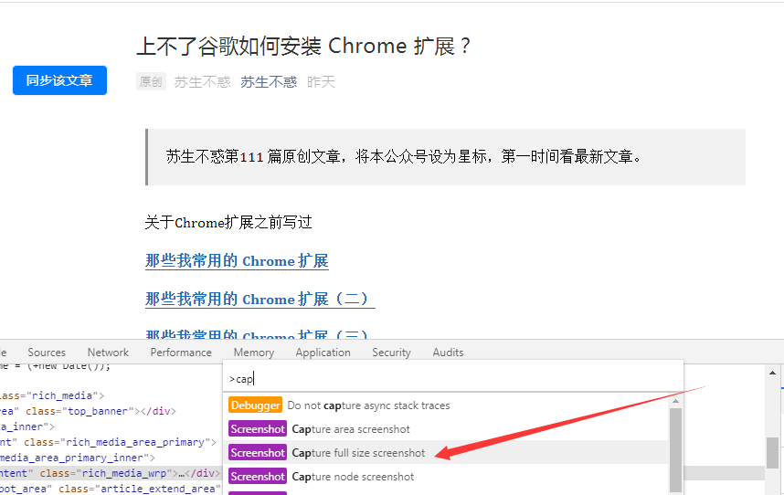
Task: Switch to the Network tab
Action: (x=108, y=353)
